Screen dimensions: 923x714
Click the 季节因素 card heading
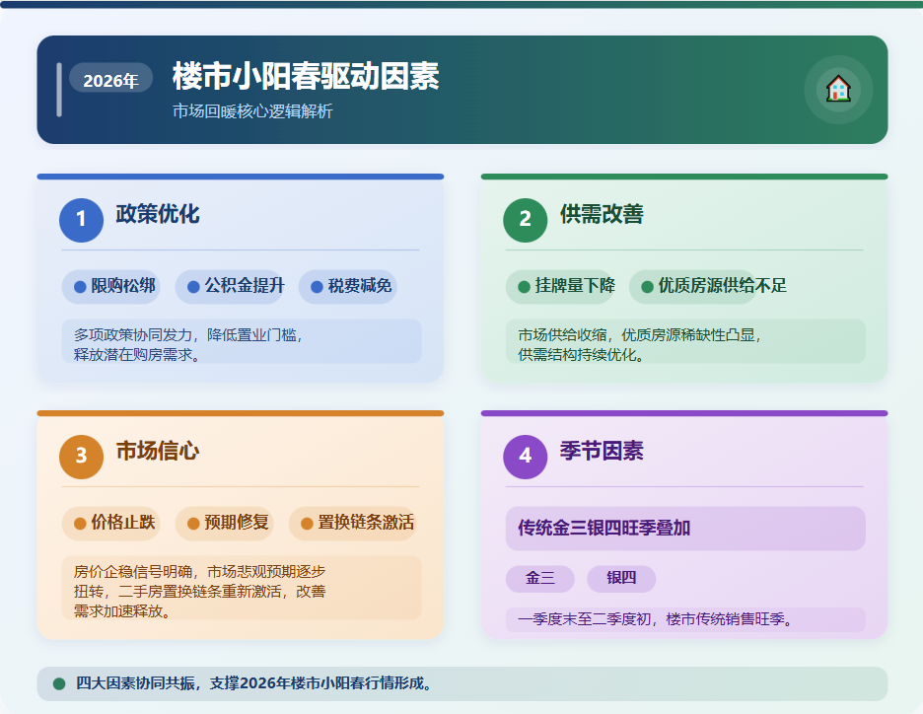click(601, 451)
